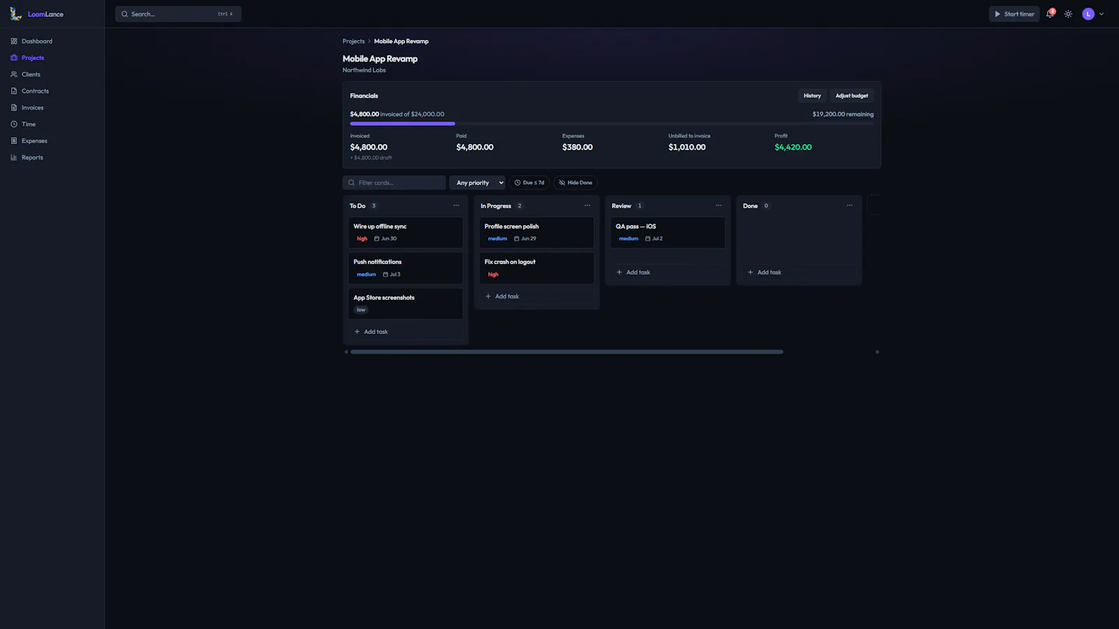Open financial History
This screenshot has height=629, width=1119.
pyautogui.click(x=812, y=96)
